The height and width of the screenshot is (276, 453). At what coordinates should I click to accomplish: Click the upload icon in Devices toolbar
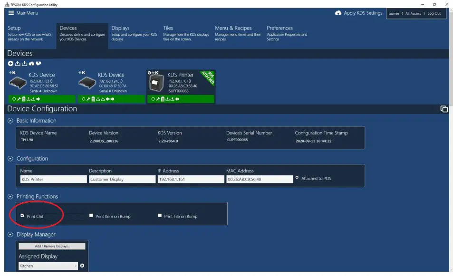pyautogui.click(x=17, y=64)
